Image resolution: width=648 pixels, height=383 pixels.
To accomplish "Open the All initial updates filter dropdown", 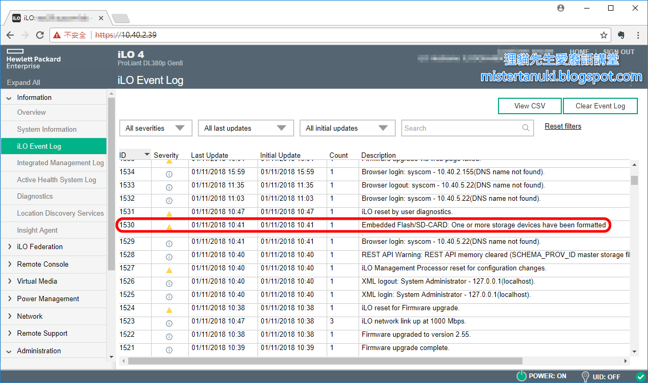I will 347,128.
